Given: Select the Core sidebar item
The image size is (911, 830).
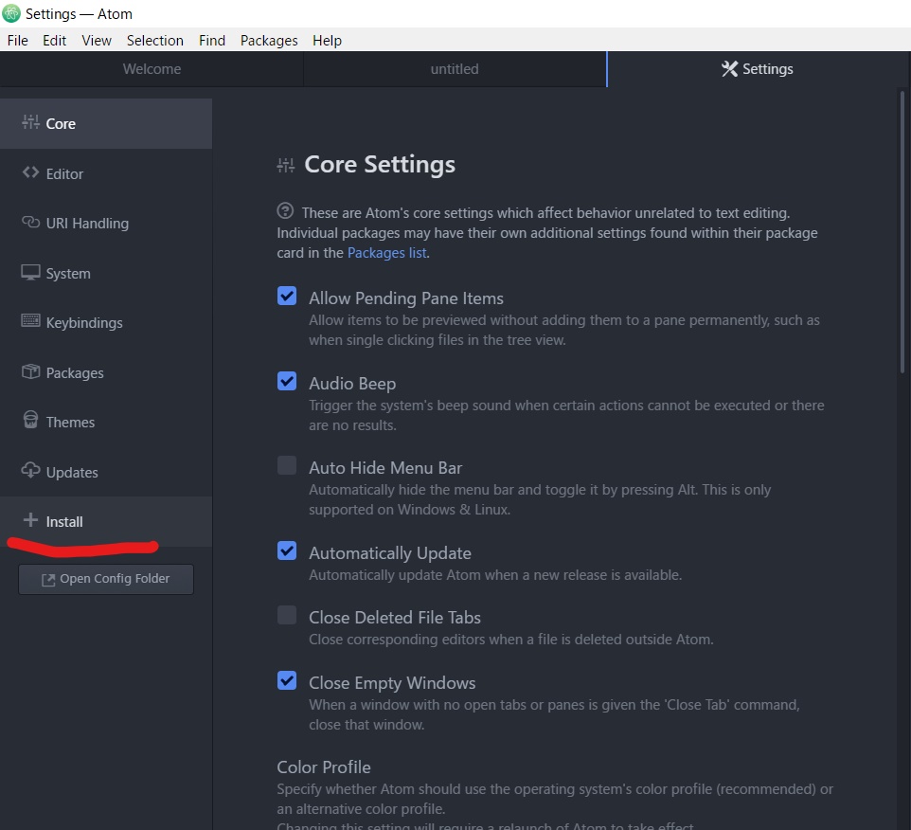Looking at the screenshot, I should tap(106, 124).
